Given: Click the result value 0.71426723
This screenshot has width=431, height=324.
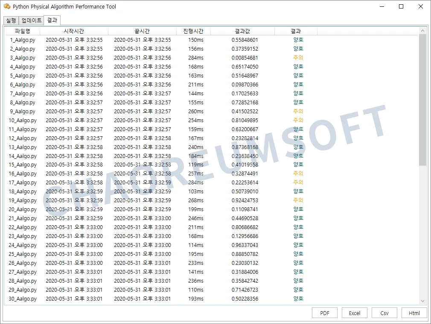Looking at the screenshot, I should pyautogui.click(x=245, y=290).
